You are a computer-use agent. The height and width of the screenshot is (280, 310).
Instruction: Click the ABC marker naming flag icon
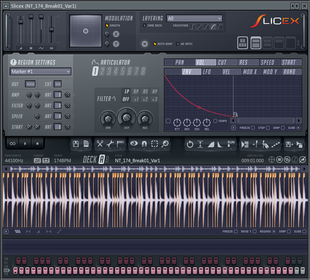coord(120,144)
